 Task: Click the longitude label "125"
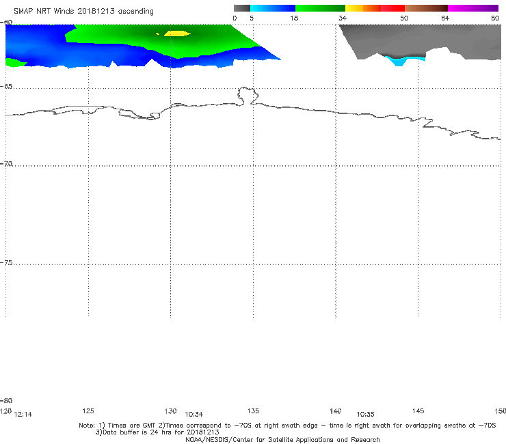tap(88, 411)
